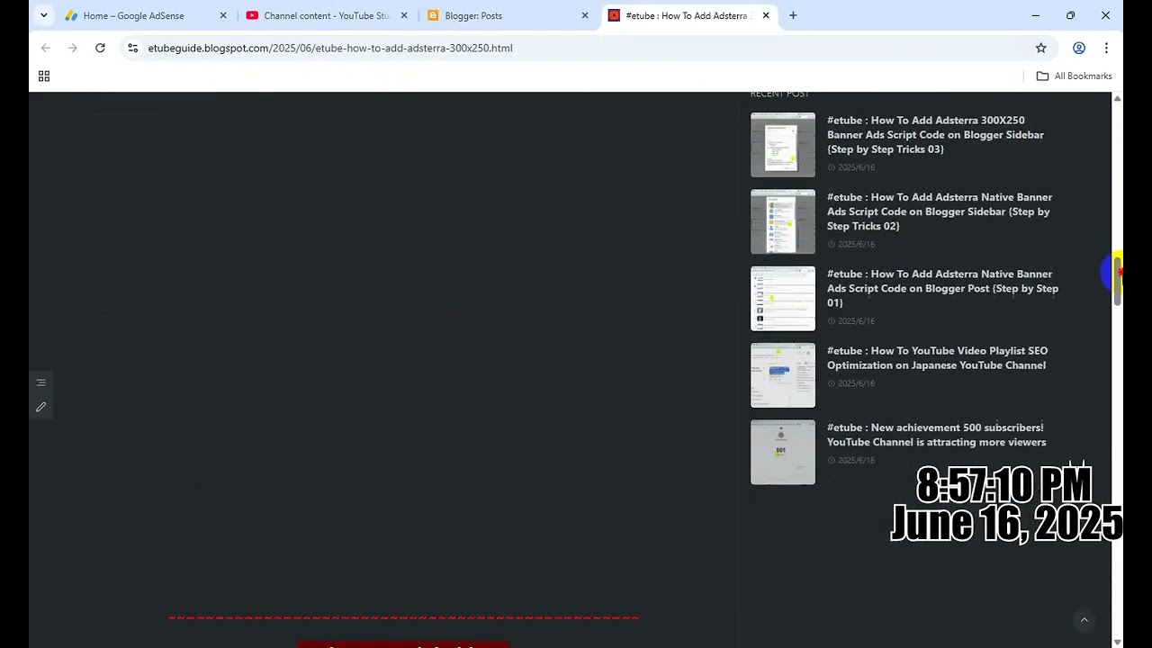Open the Chrome three-dot menu
Image resolution: width=1152 pixels, height=648 pixels.
1106,48
